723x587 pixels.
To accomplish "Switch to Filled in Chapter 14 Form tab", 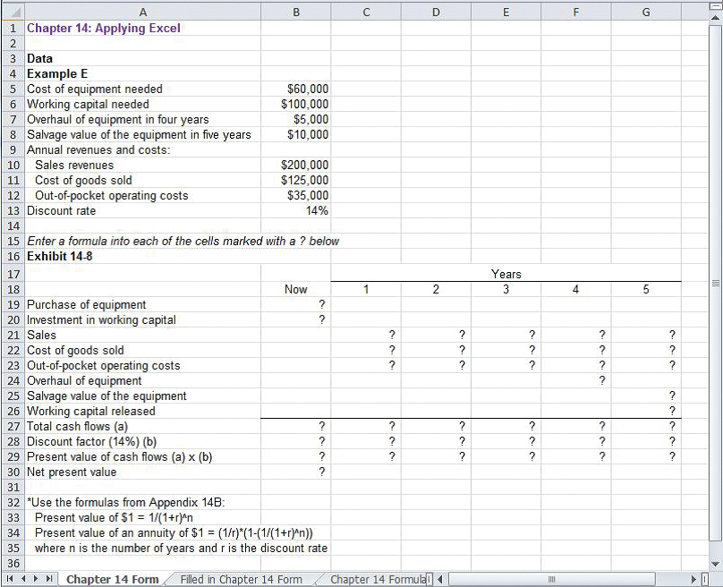I will point(242,579).
